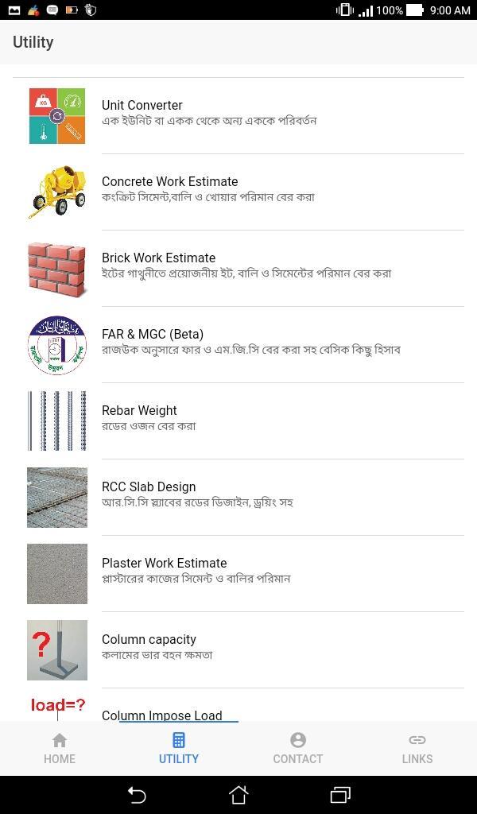The width and height of the screenshot is (477, 814).
Task: Tap the Unit Converter icon
Action: [x=57, y=116]
